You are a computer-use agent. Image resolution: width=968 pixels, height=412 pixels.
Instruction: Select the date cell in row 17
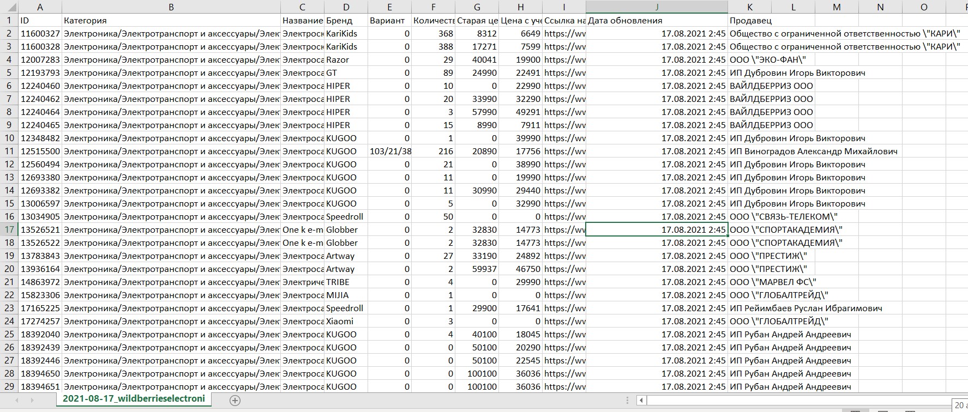[x=657, y=230]
